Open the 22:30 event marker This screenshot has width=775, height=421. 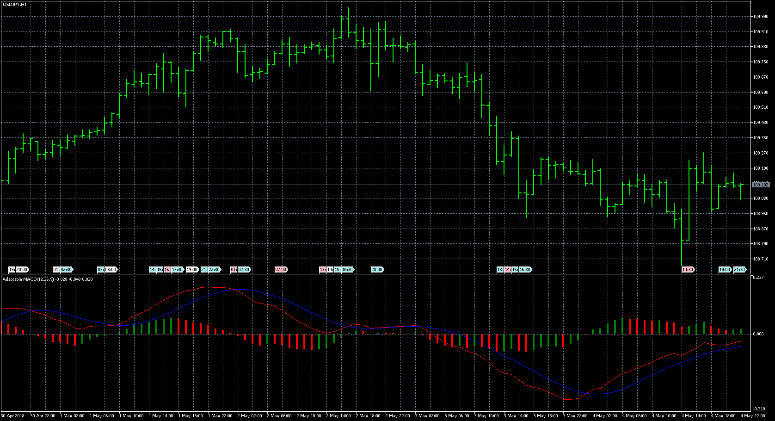click(214, 270)
